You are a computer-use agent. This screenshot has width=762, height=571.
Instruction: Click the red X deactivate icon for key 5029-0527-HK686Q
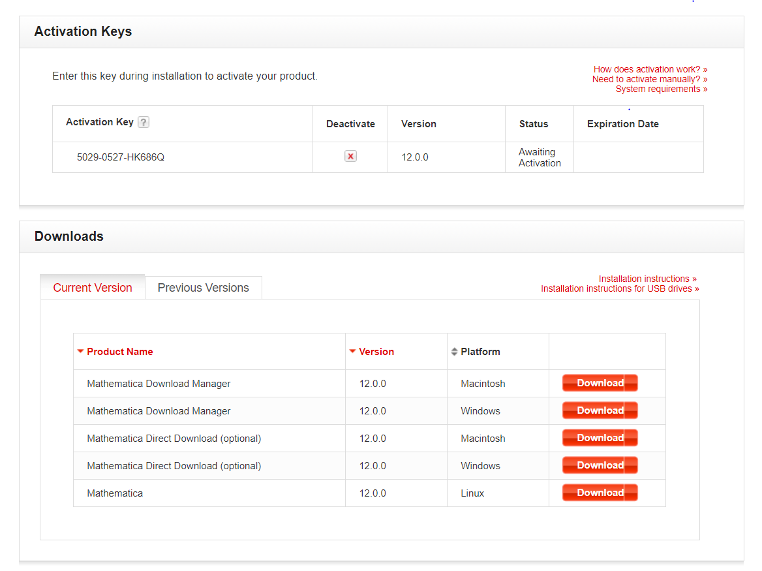coord(350,156)
